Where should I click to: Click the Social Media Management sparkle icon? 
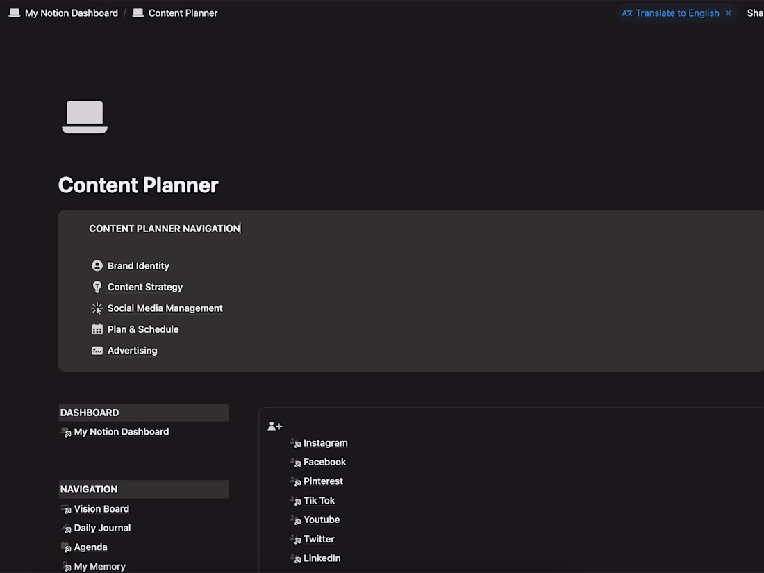click(x=97, y=308)
